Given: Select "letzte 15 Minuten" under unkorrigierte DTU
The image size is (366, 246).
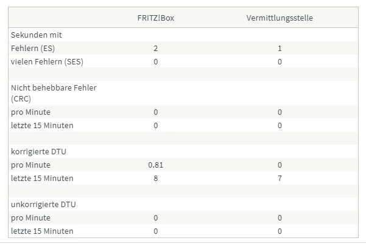Looking at the screenshot, I should [42, 231].
